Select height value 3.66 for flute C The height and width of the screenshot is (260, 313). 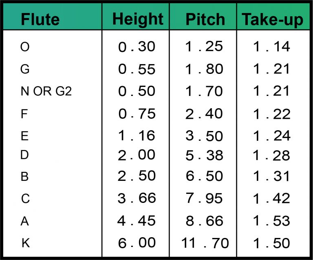click(137, 198)
